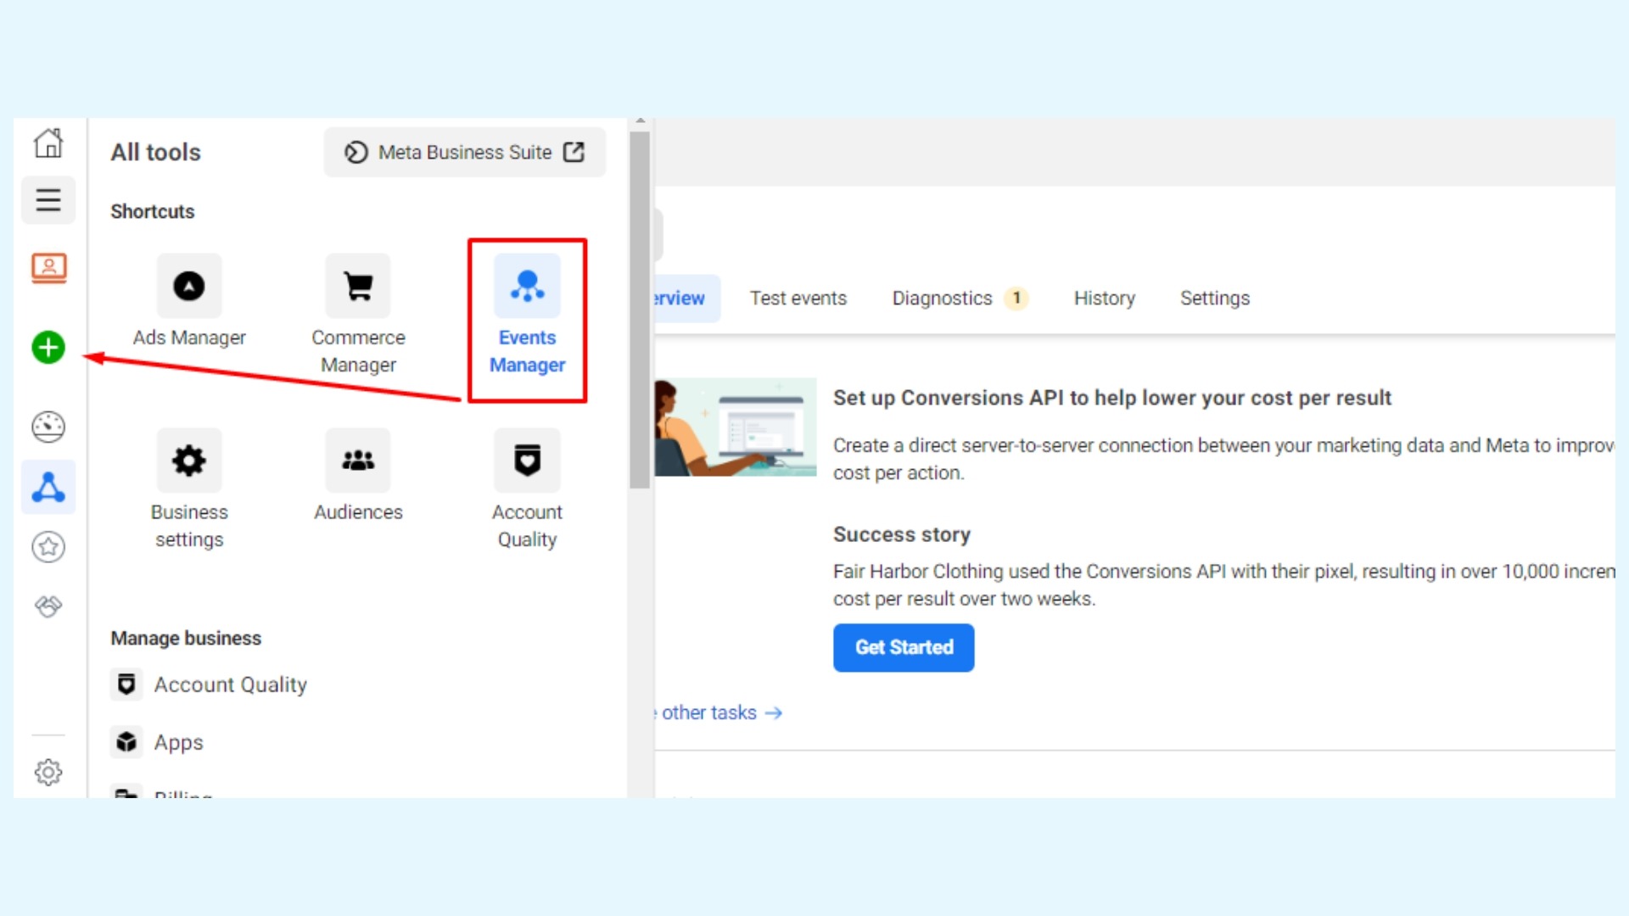
Task: Expand the Settings tab options
Action: pyautogui.click(x=1214, y=298)
